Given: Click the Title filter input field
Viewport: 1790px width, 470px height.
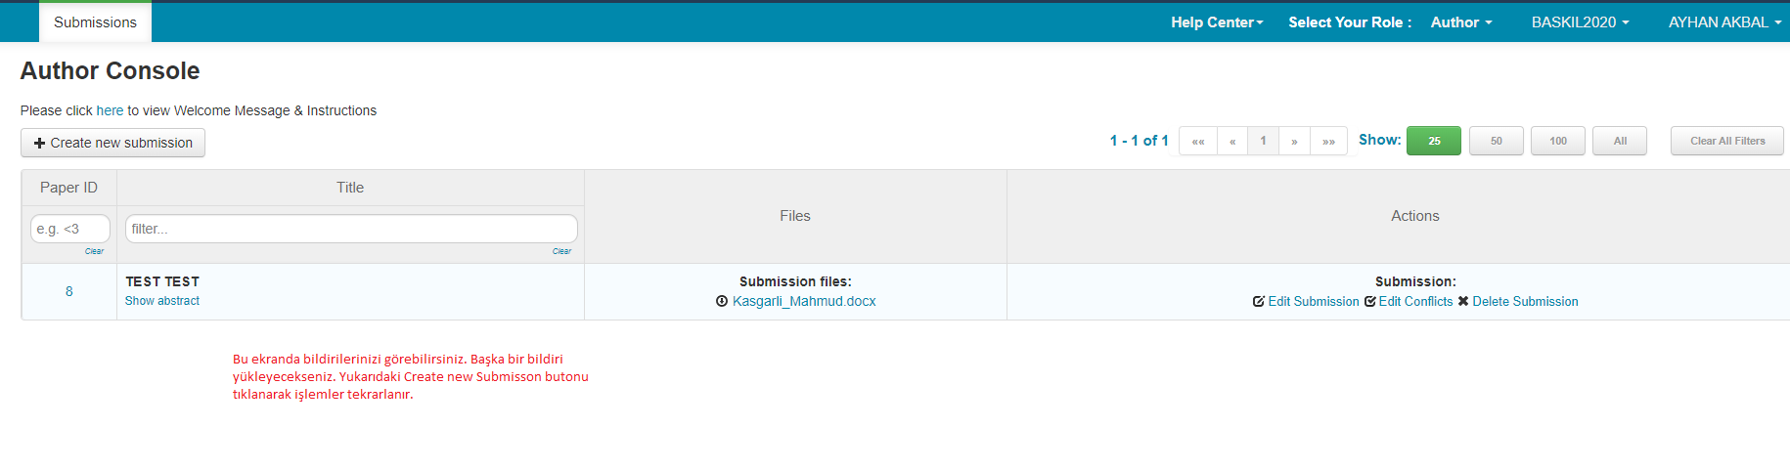Looking at the screenshot, I should click(350, 229).
